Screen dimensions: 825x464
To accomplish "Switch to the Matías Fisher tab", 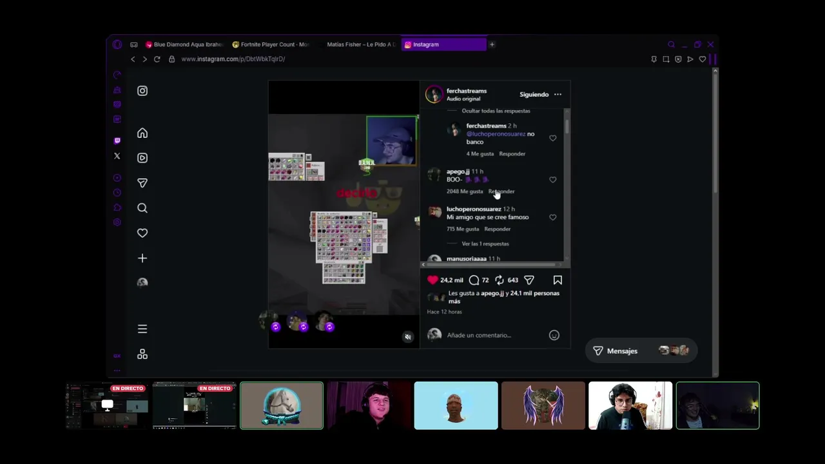I will (x=357, y=44).
